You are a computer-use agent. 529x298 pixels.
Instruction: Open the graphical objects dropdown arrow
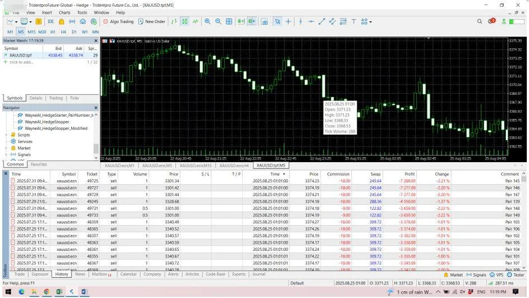click(370, 22)
